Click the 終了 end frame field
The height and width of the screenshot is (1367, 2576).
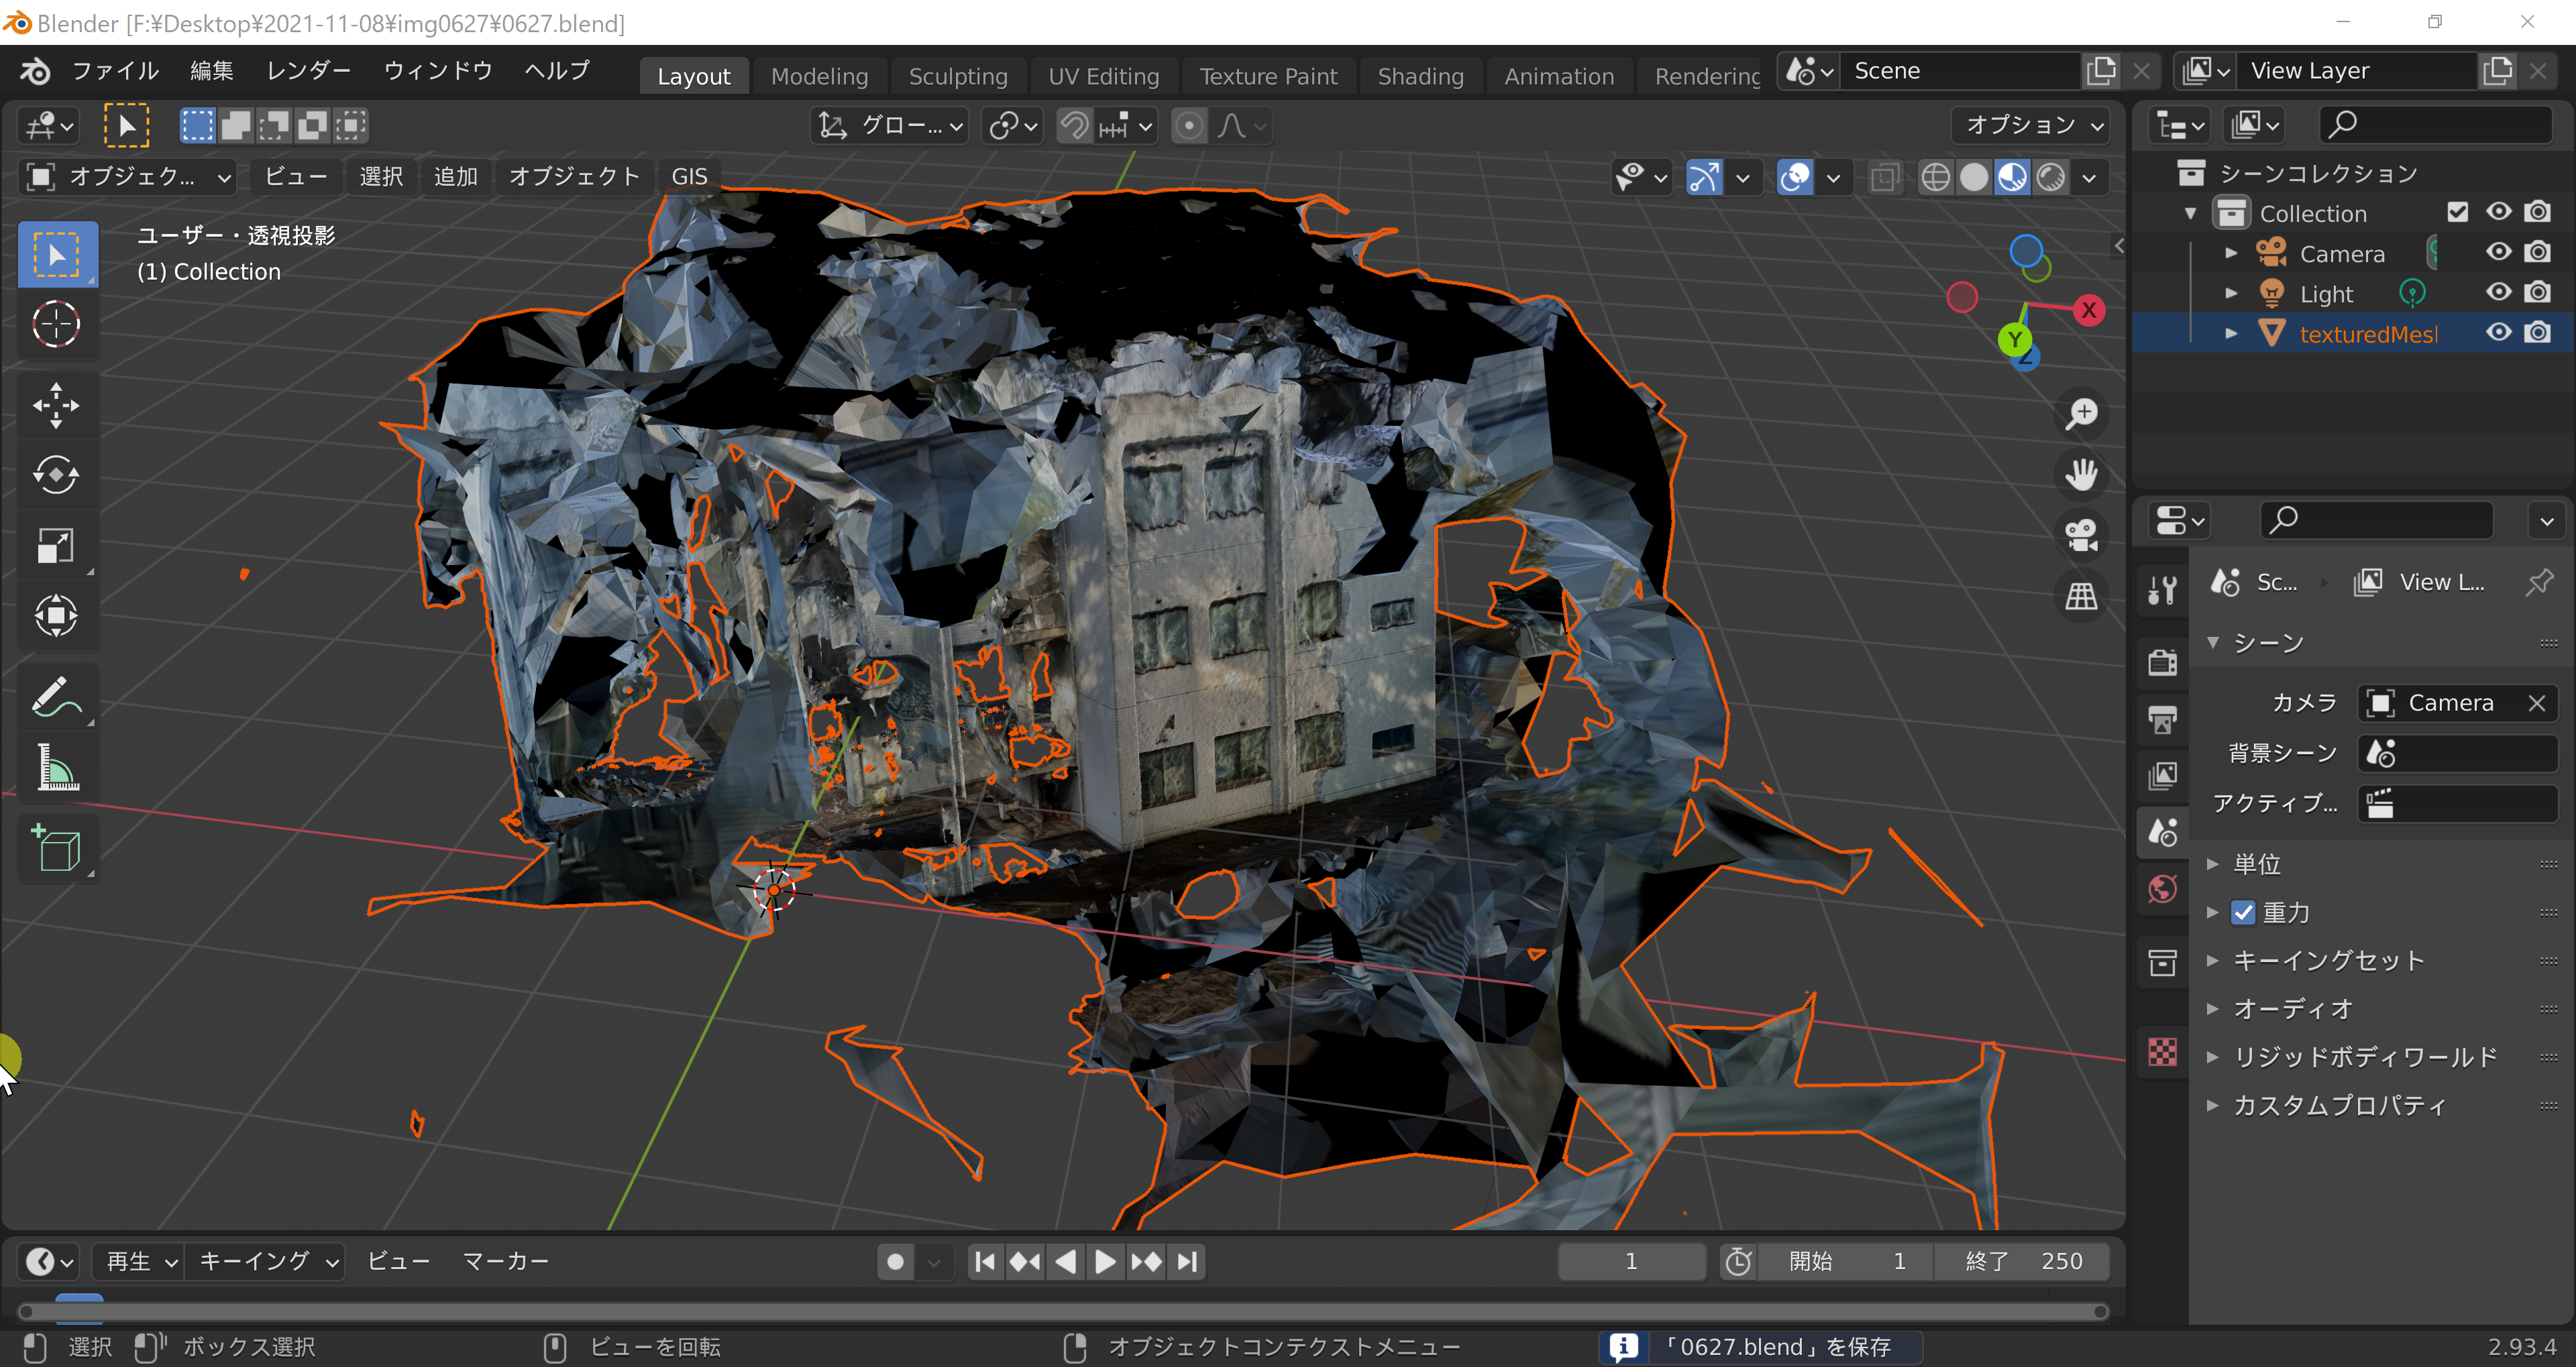[x=2022, y=1261]
